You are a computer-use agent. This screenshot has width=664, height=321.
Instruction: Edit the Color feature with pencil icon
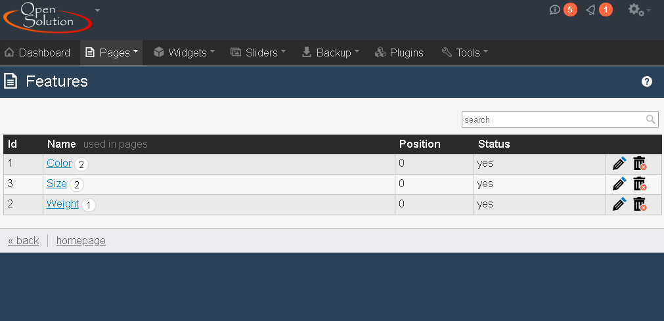[x=619, y=163]
